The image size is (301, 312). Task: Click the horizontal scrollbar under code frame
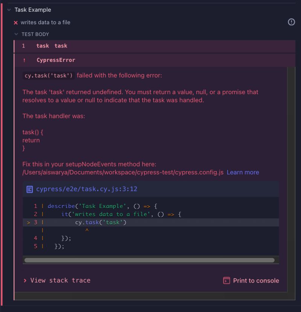tap(149, 260)
